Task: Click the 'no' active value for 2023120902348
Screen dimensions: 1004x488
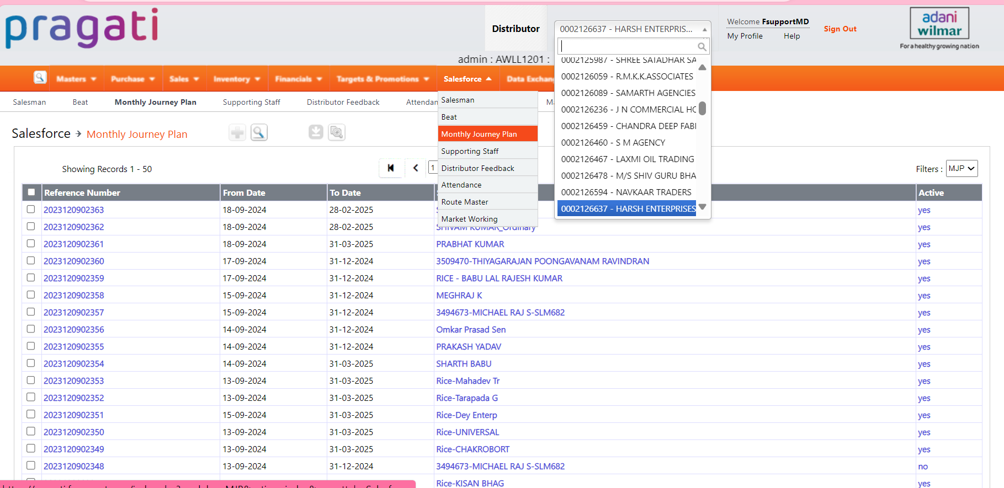Action: click(x=923, y=466)
